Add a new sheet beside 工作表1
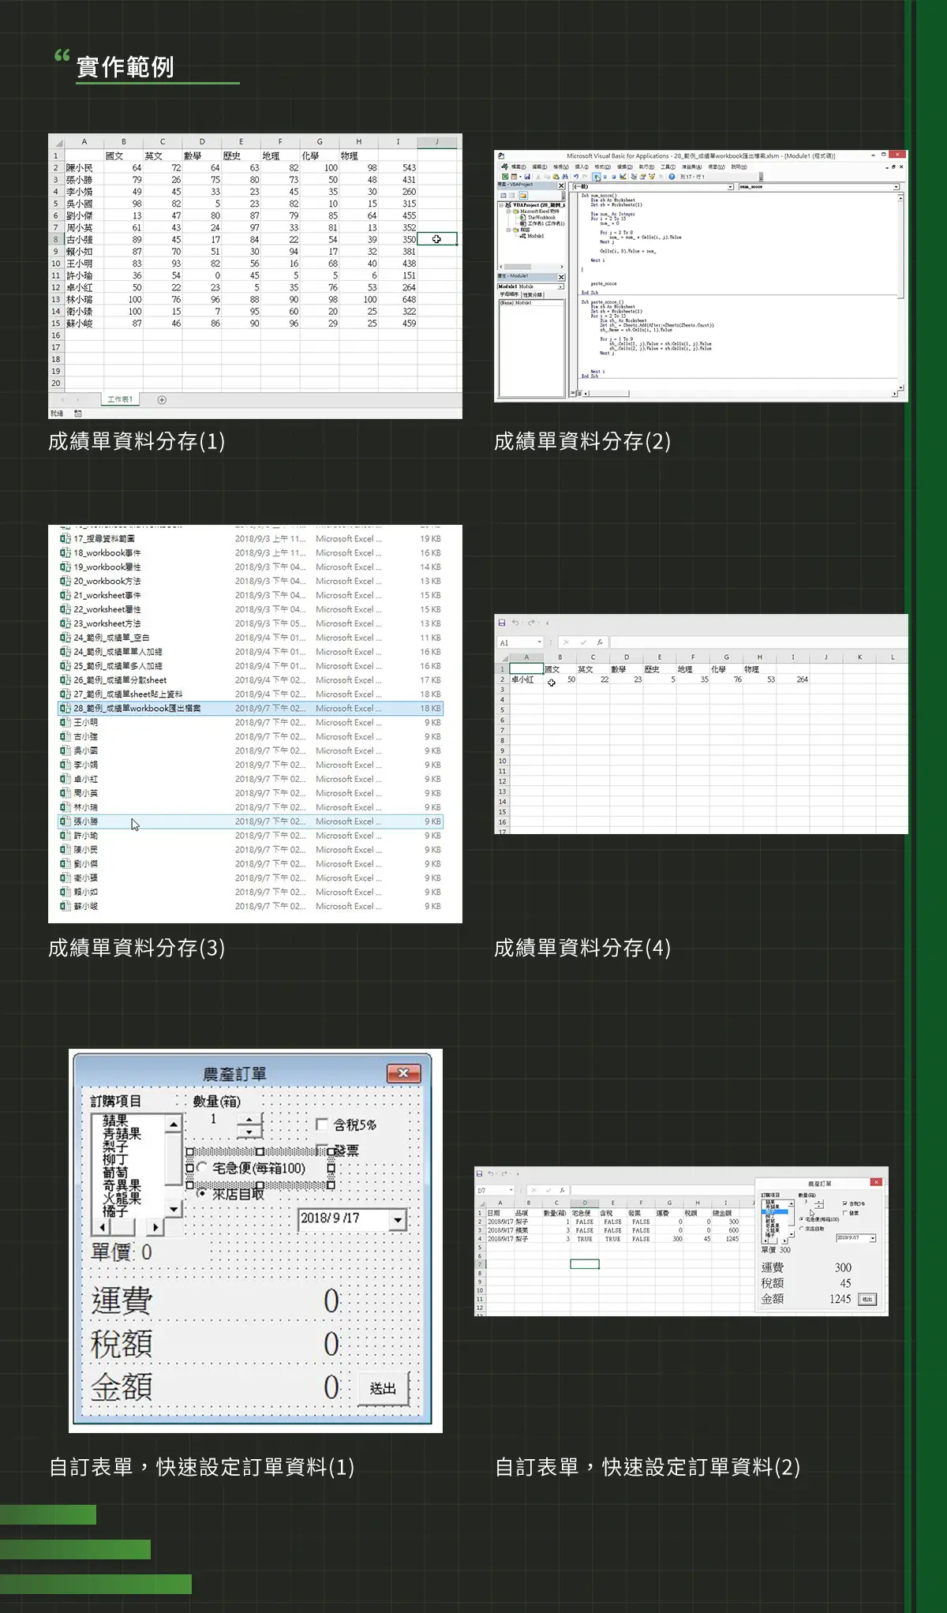Image resolution: width=947 pixels, height=1613 pixels. (x=162, y=400)
